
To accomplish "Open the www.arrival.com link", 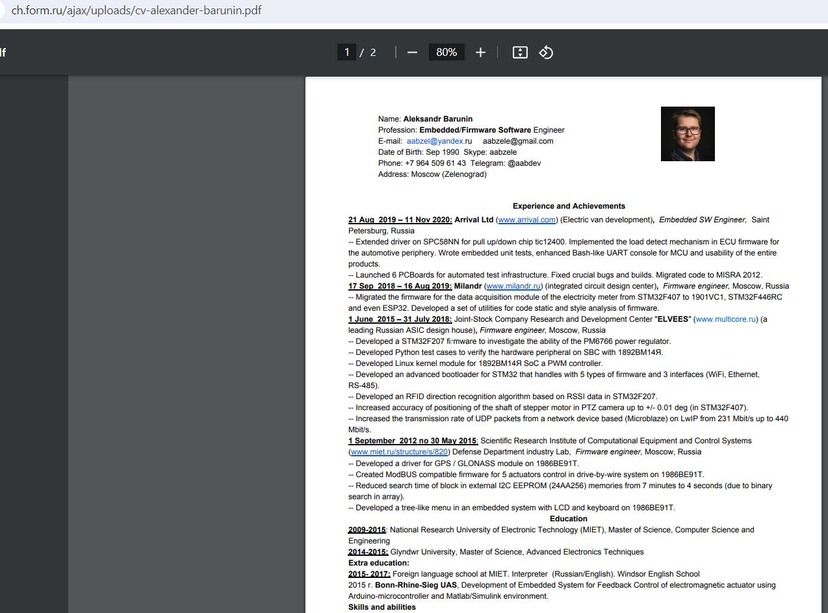I will click(x=528, y=220).
